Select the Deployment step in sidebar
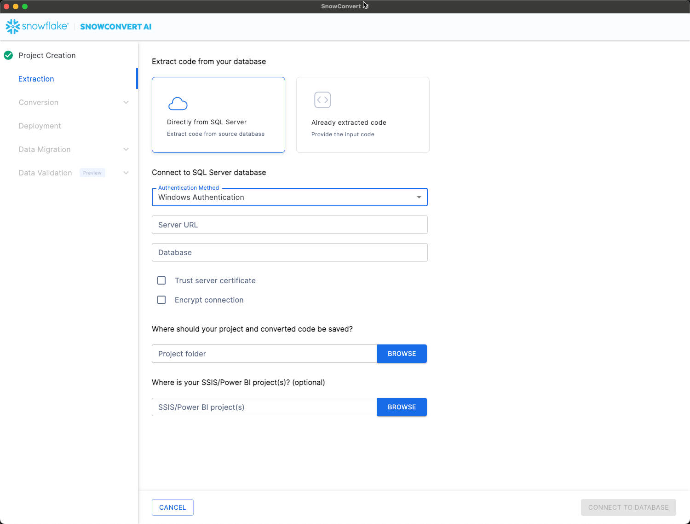 point(40,126)
